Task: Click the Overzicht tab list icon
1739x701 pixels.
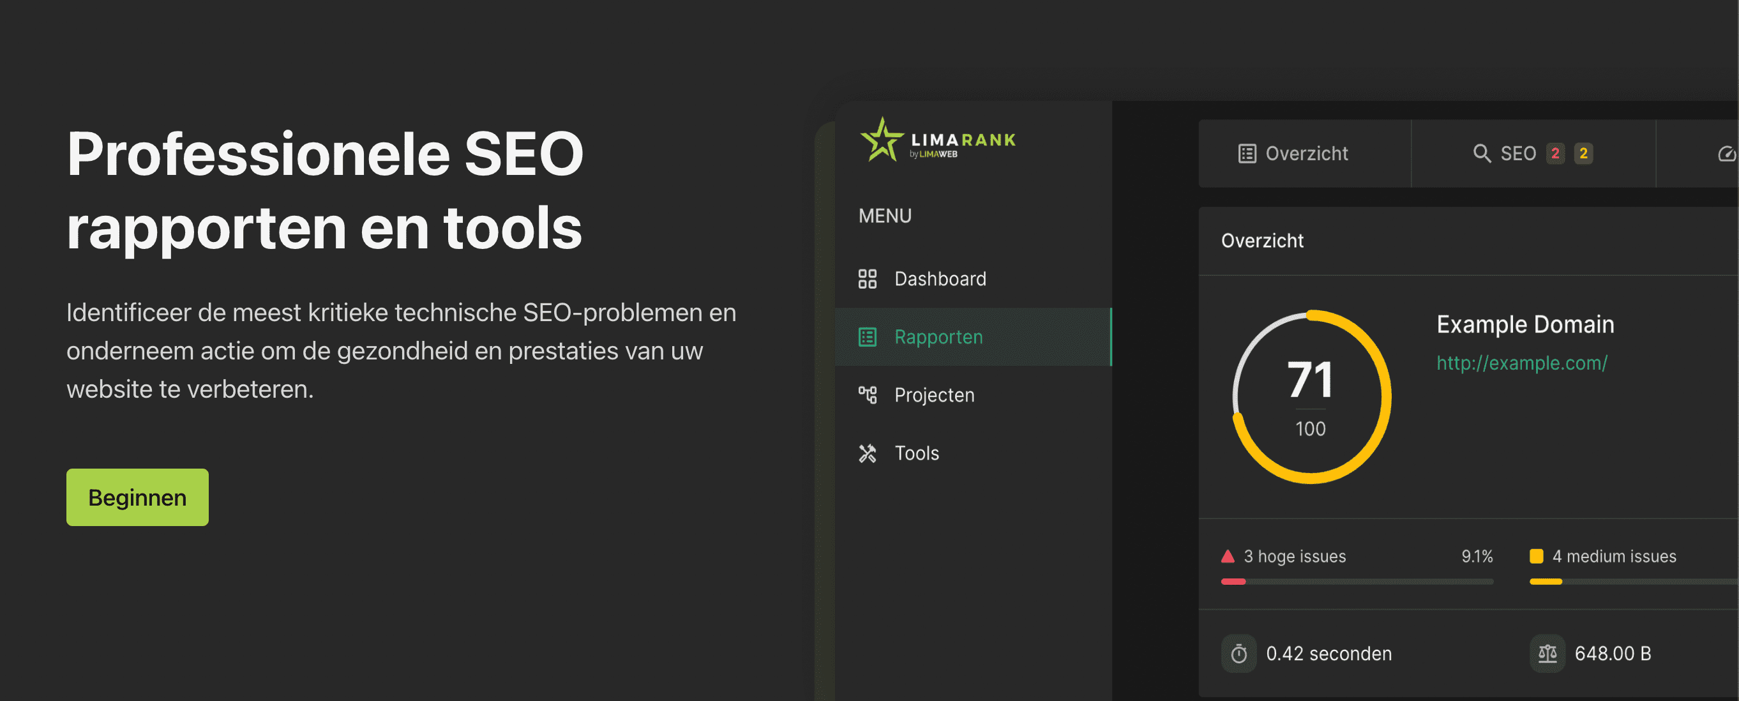Action: tap(1247, 154)
